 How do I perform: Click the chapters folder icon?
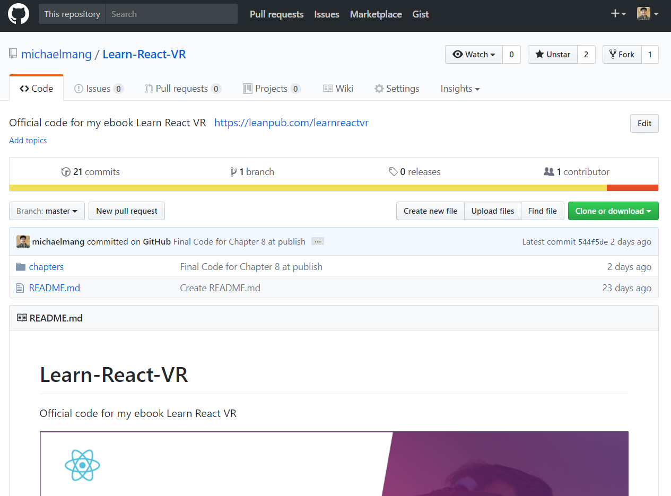tap(21, 267)
